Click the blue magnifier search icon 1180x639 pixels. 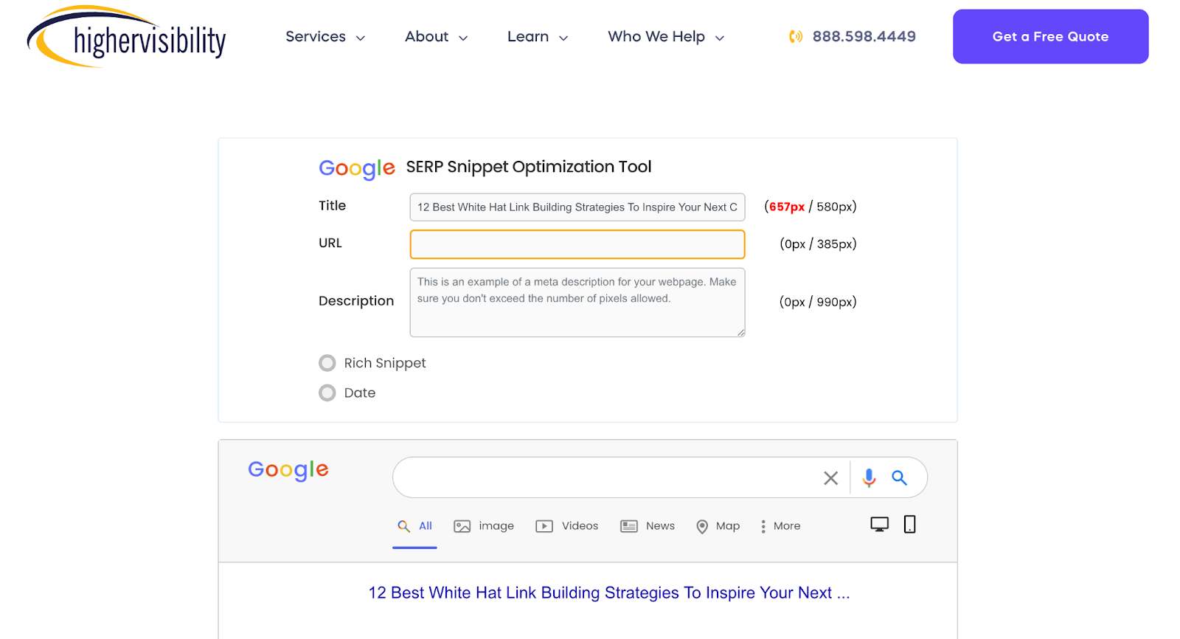click(899, 477)
